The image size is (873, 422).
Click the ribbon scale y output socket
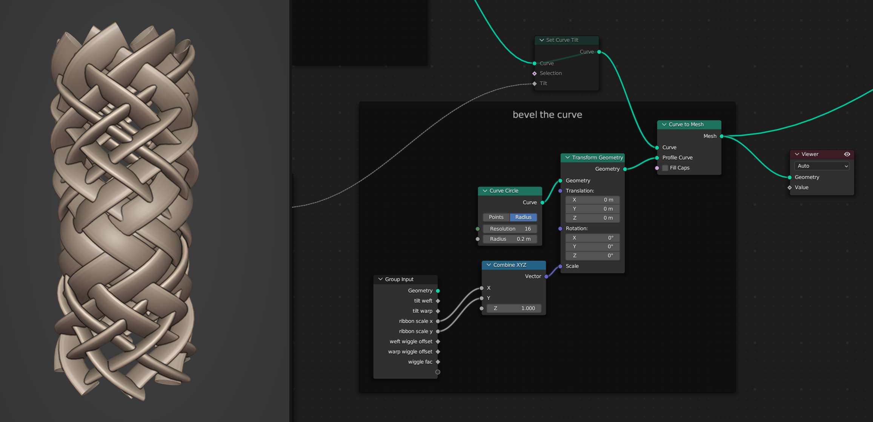(438, 332)
